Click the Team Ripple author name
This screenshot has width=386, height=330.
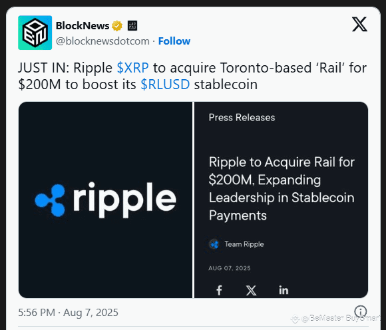[244, 244]
